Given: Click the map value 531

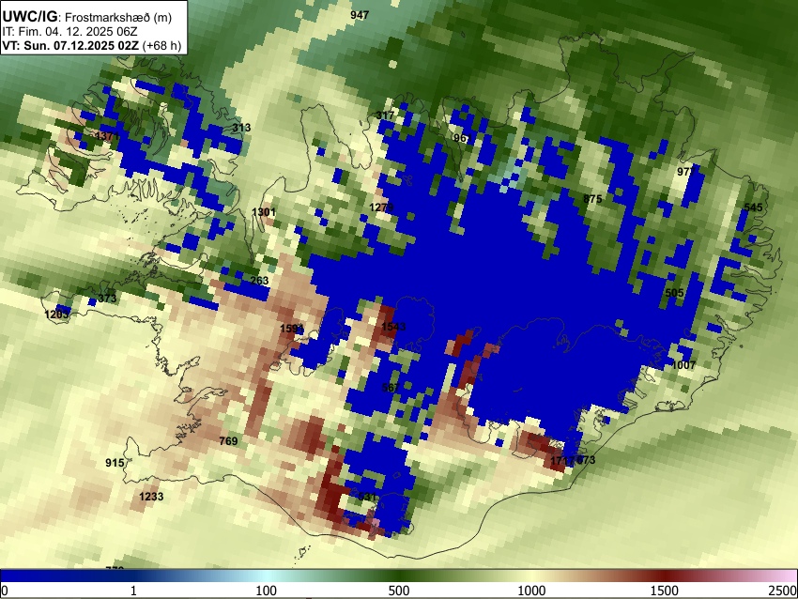Looking at the screenshot, I should tap(367, 497).
